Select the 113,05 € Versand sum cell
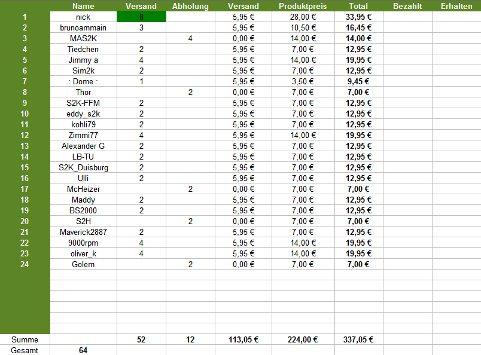The width and height of the screenshot is (481, 355). [243, 339]
